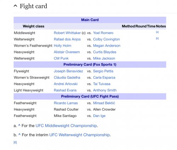
Task: Open the Alistair Overeem link
Action: pyautogui.click(x=67, y=52)
